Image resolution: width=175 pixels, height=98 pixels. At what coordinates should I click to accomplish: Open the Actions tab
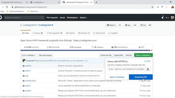71,33
